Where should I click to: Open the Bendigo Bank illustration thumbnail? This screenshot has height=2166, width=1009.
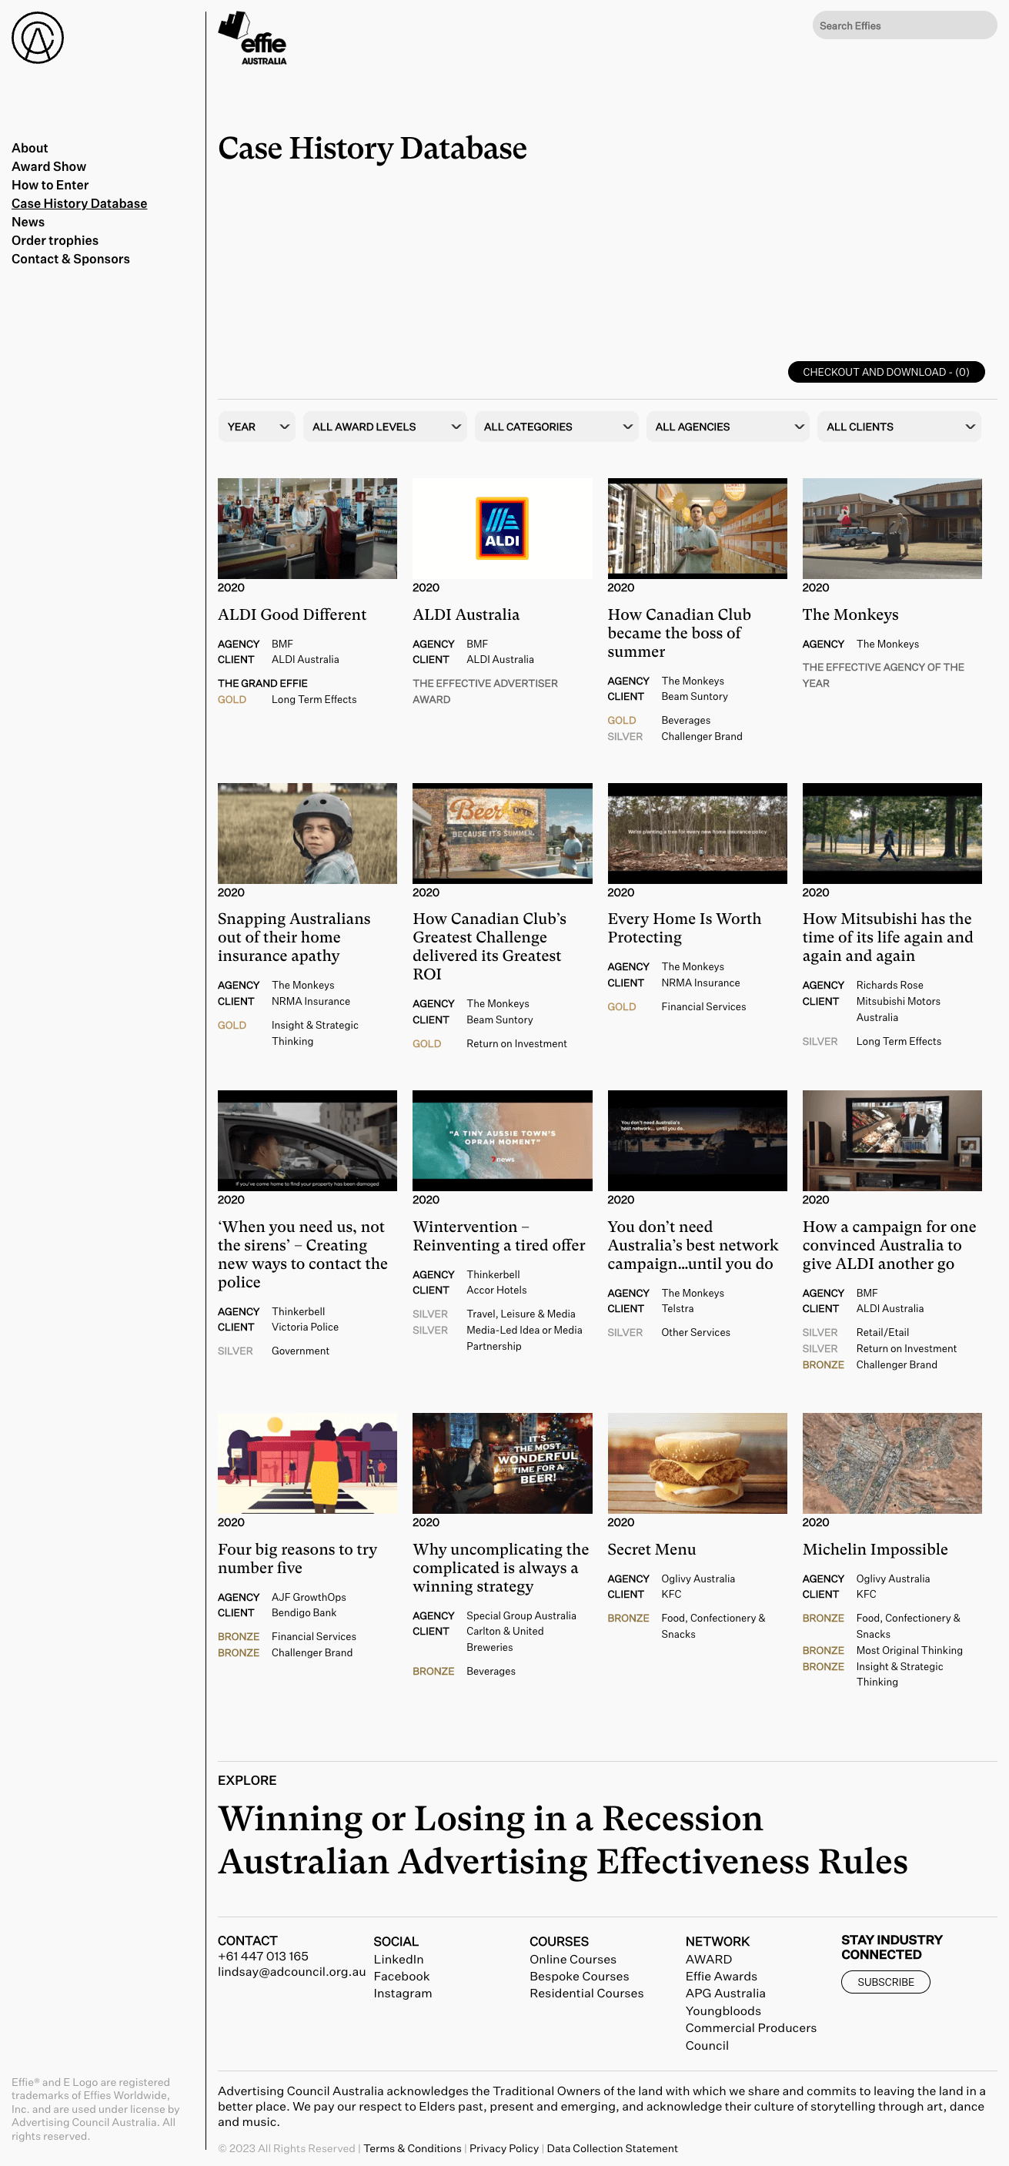pyautogui.click(x=306, y=1462)
